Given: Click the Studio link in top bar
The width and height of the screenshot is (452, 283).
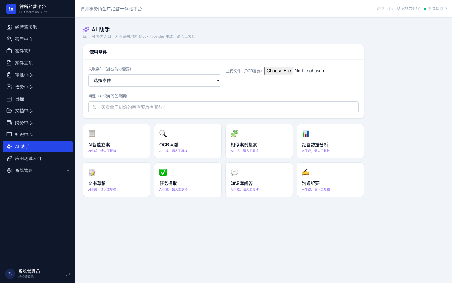Looking at the screenshot, I should click(385, 9).
